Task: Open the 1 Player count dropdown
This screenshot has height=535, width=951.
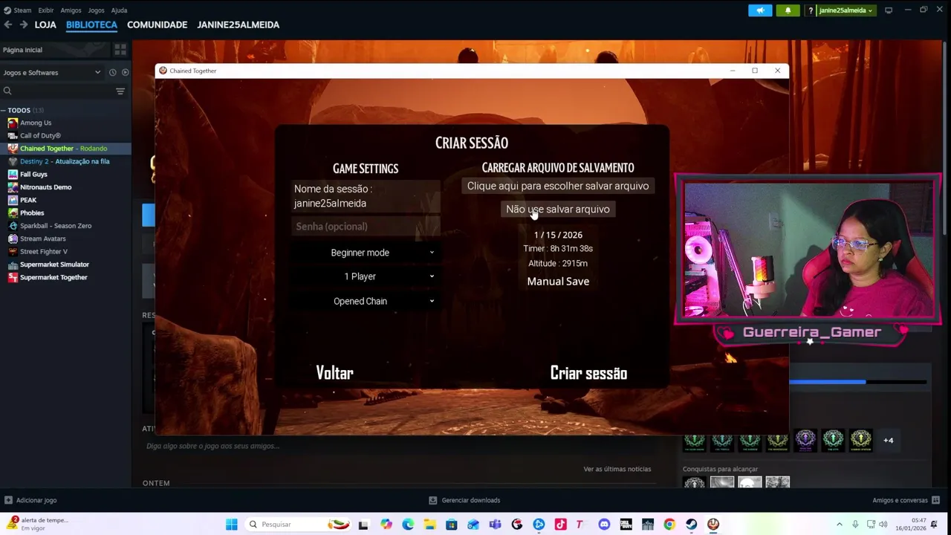Action: tap(365, 276)
